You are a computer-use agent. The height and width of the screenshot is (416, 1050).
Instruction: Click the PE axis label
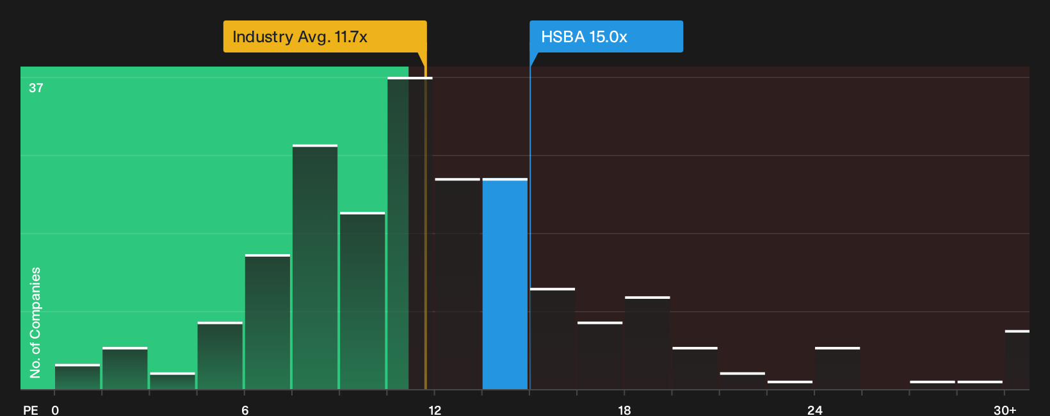click(x=31, y=410)
